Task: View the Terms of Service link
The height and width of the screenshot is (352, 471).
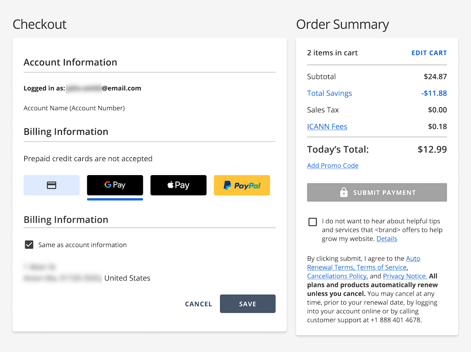Action: tap(382, 267)
